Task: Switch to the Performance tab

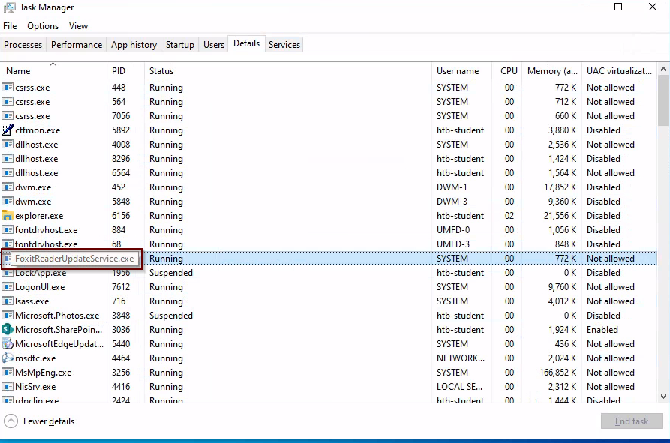Action: 77,45
